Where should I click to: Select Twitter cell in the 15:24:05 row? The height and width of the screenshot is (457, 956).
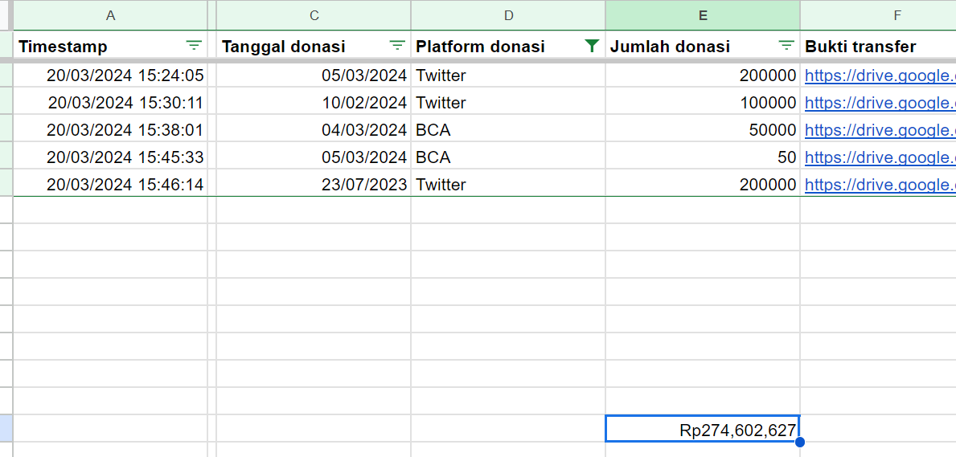coord(508,75)
